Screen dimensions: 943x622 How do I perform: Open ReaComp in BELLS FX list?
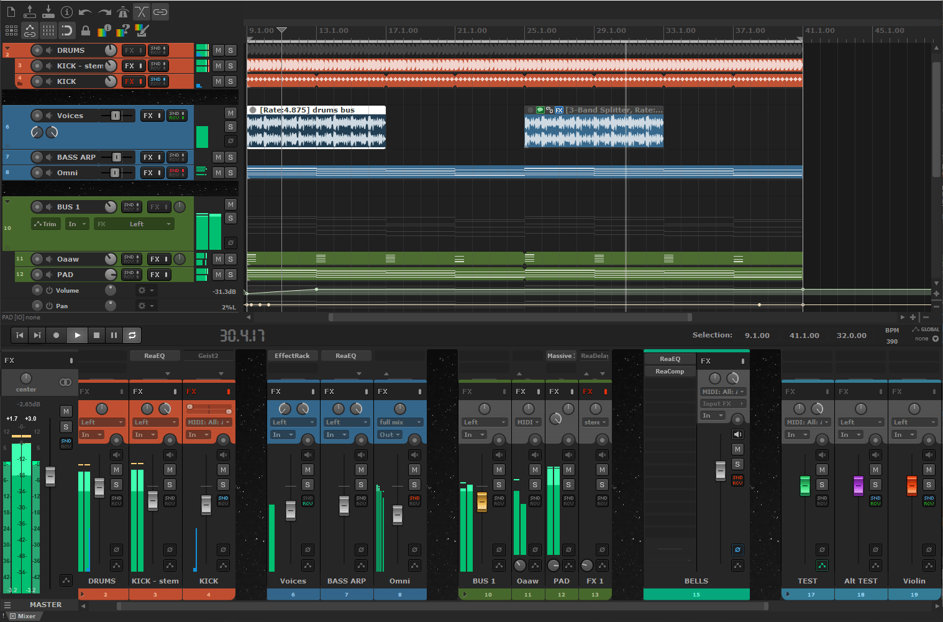670,372
